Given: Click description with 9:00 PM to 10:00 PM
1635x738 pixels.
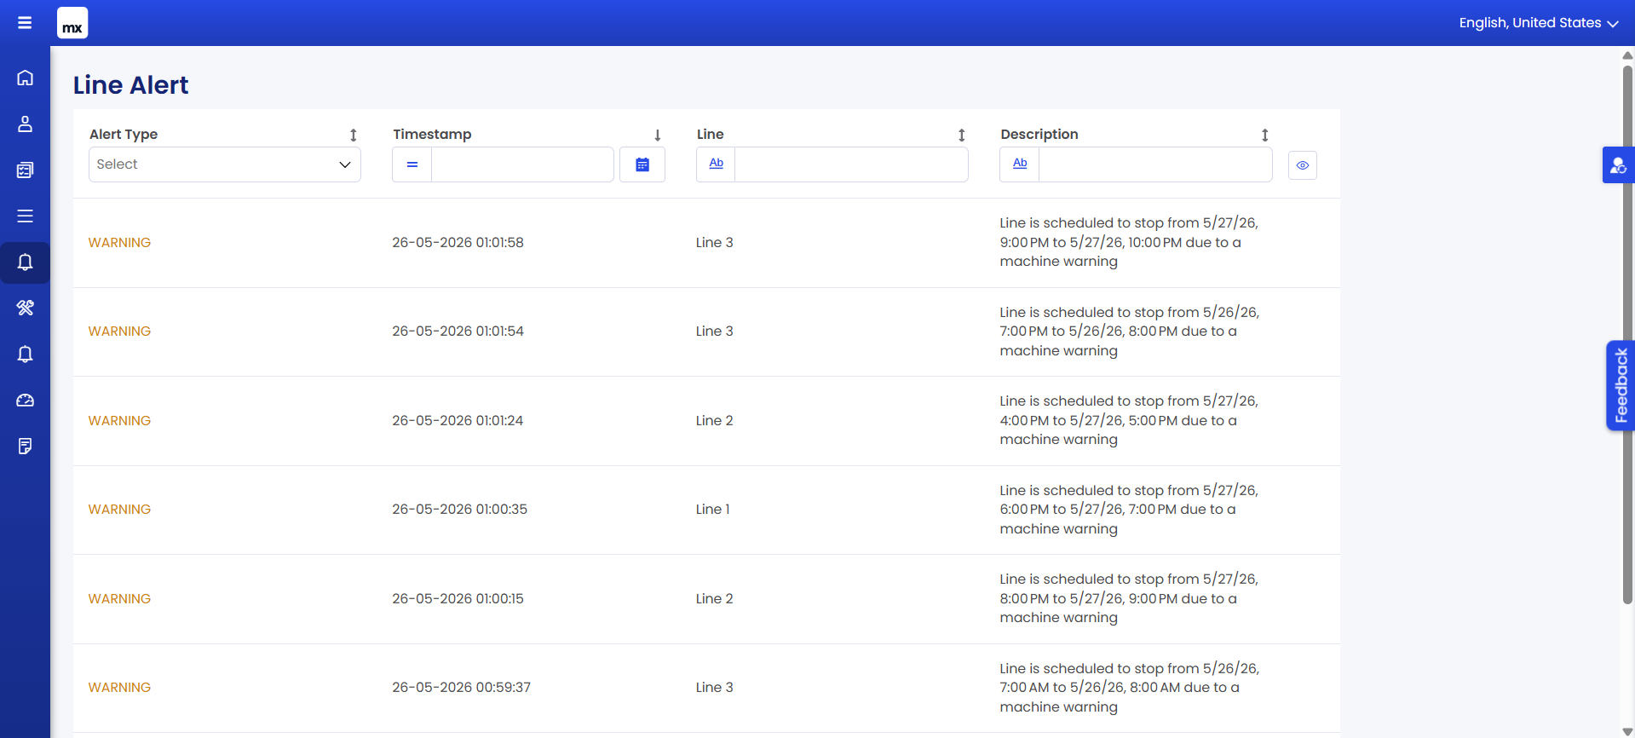Looking at the screenshot, I should pos(1128,242).
